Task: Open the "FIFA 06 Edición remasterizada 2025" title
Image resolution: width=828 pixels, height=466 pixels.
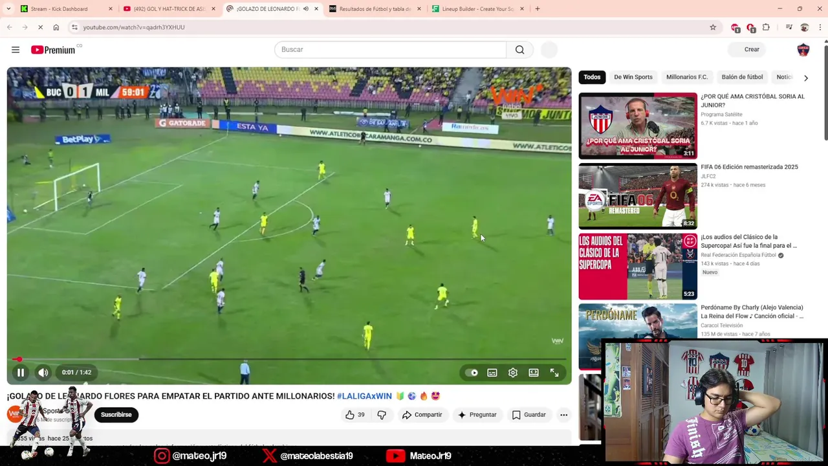Action: coord(749,167)
